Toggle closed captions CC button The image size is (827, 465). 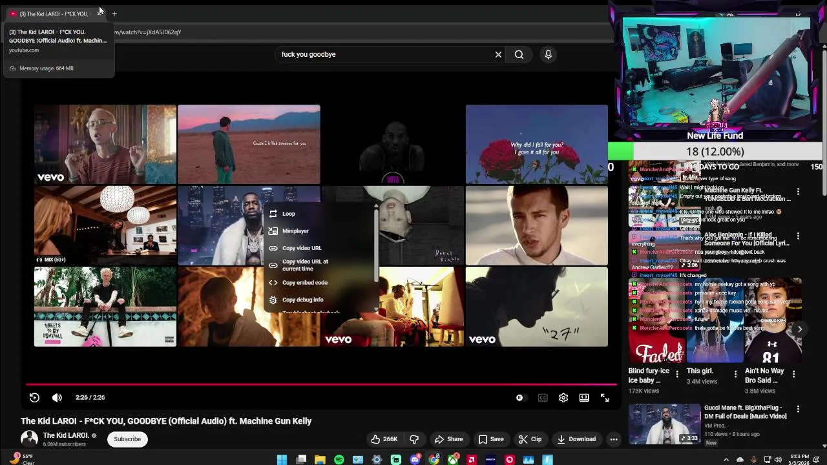coord(543,398)
